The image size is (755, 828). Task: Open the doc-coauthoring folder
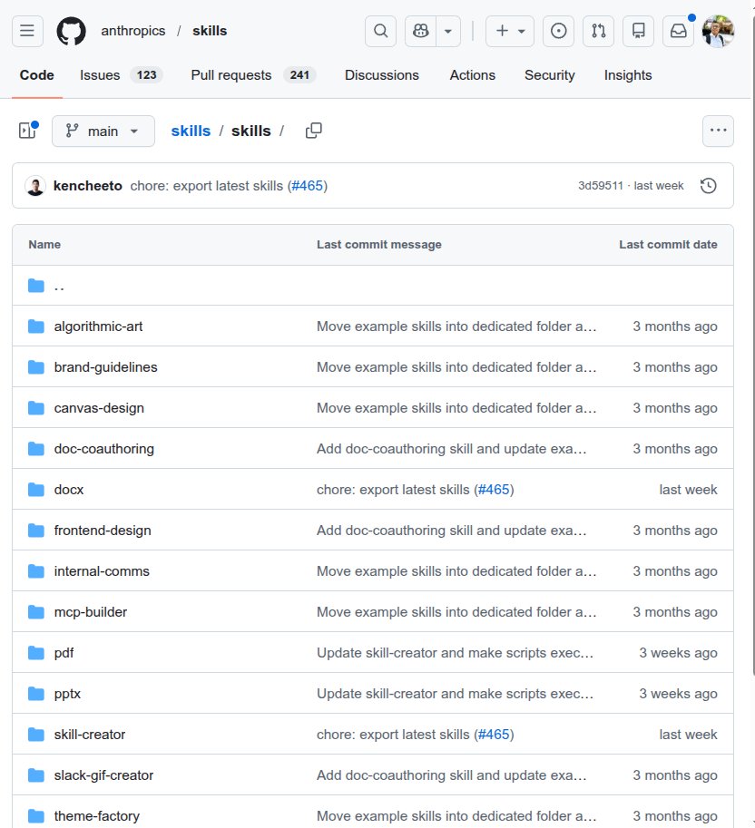tap(104, 449)
